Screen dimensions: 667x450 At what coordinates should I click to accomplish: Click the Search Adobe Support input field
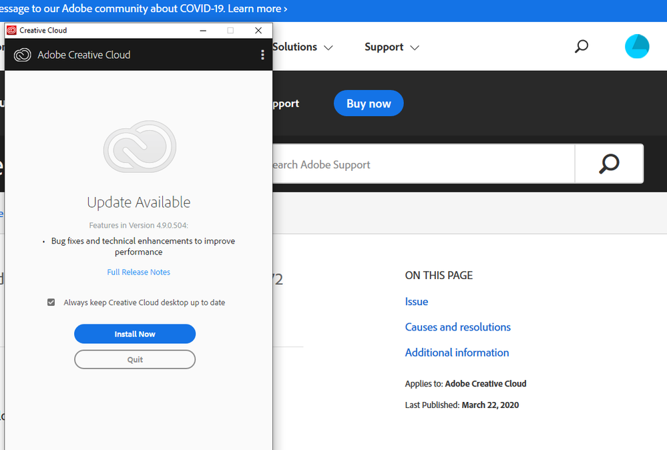[x=423, y=164]
